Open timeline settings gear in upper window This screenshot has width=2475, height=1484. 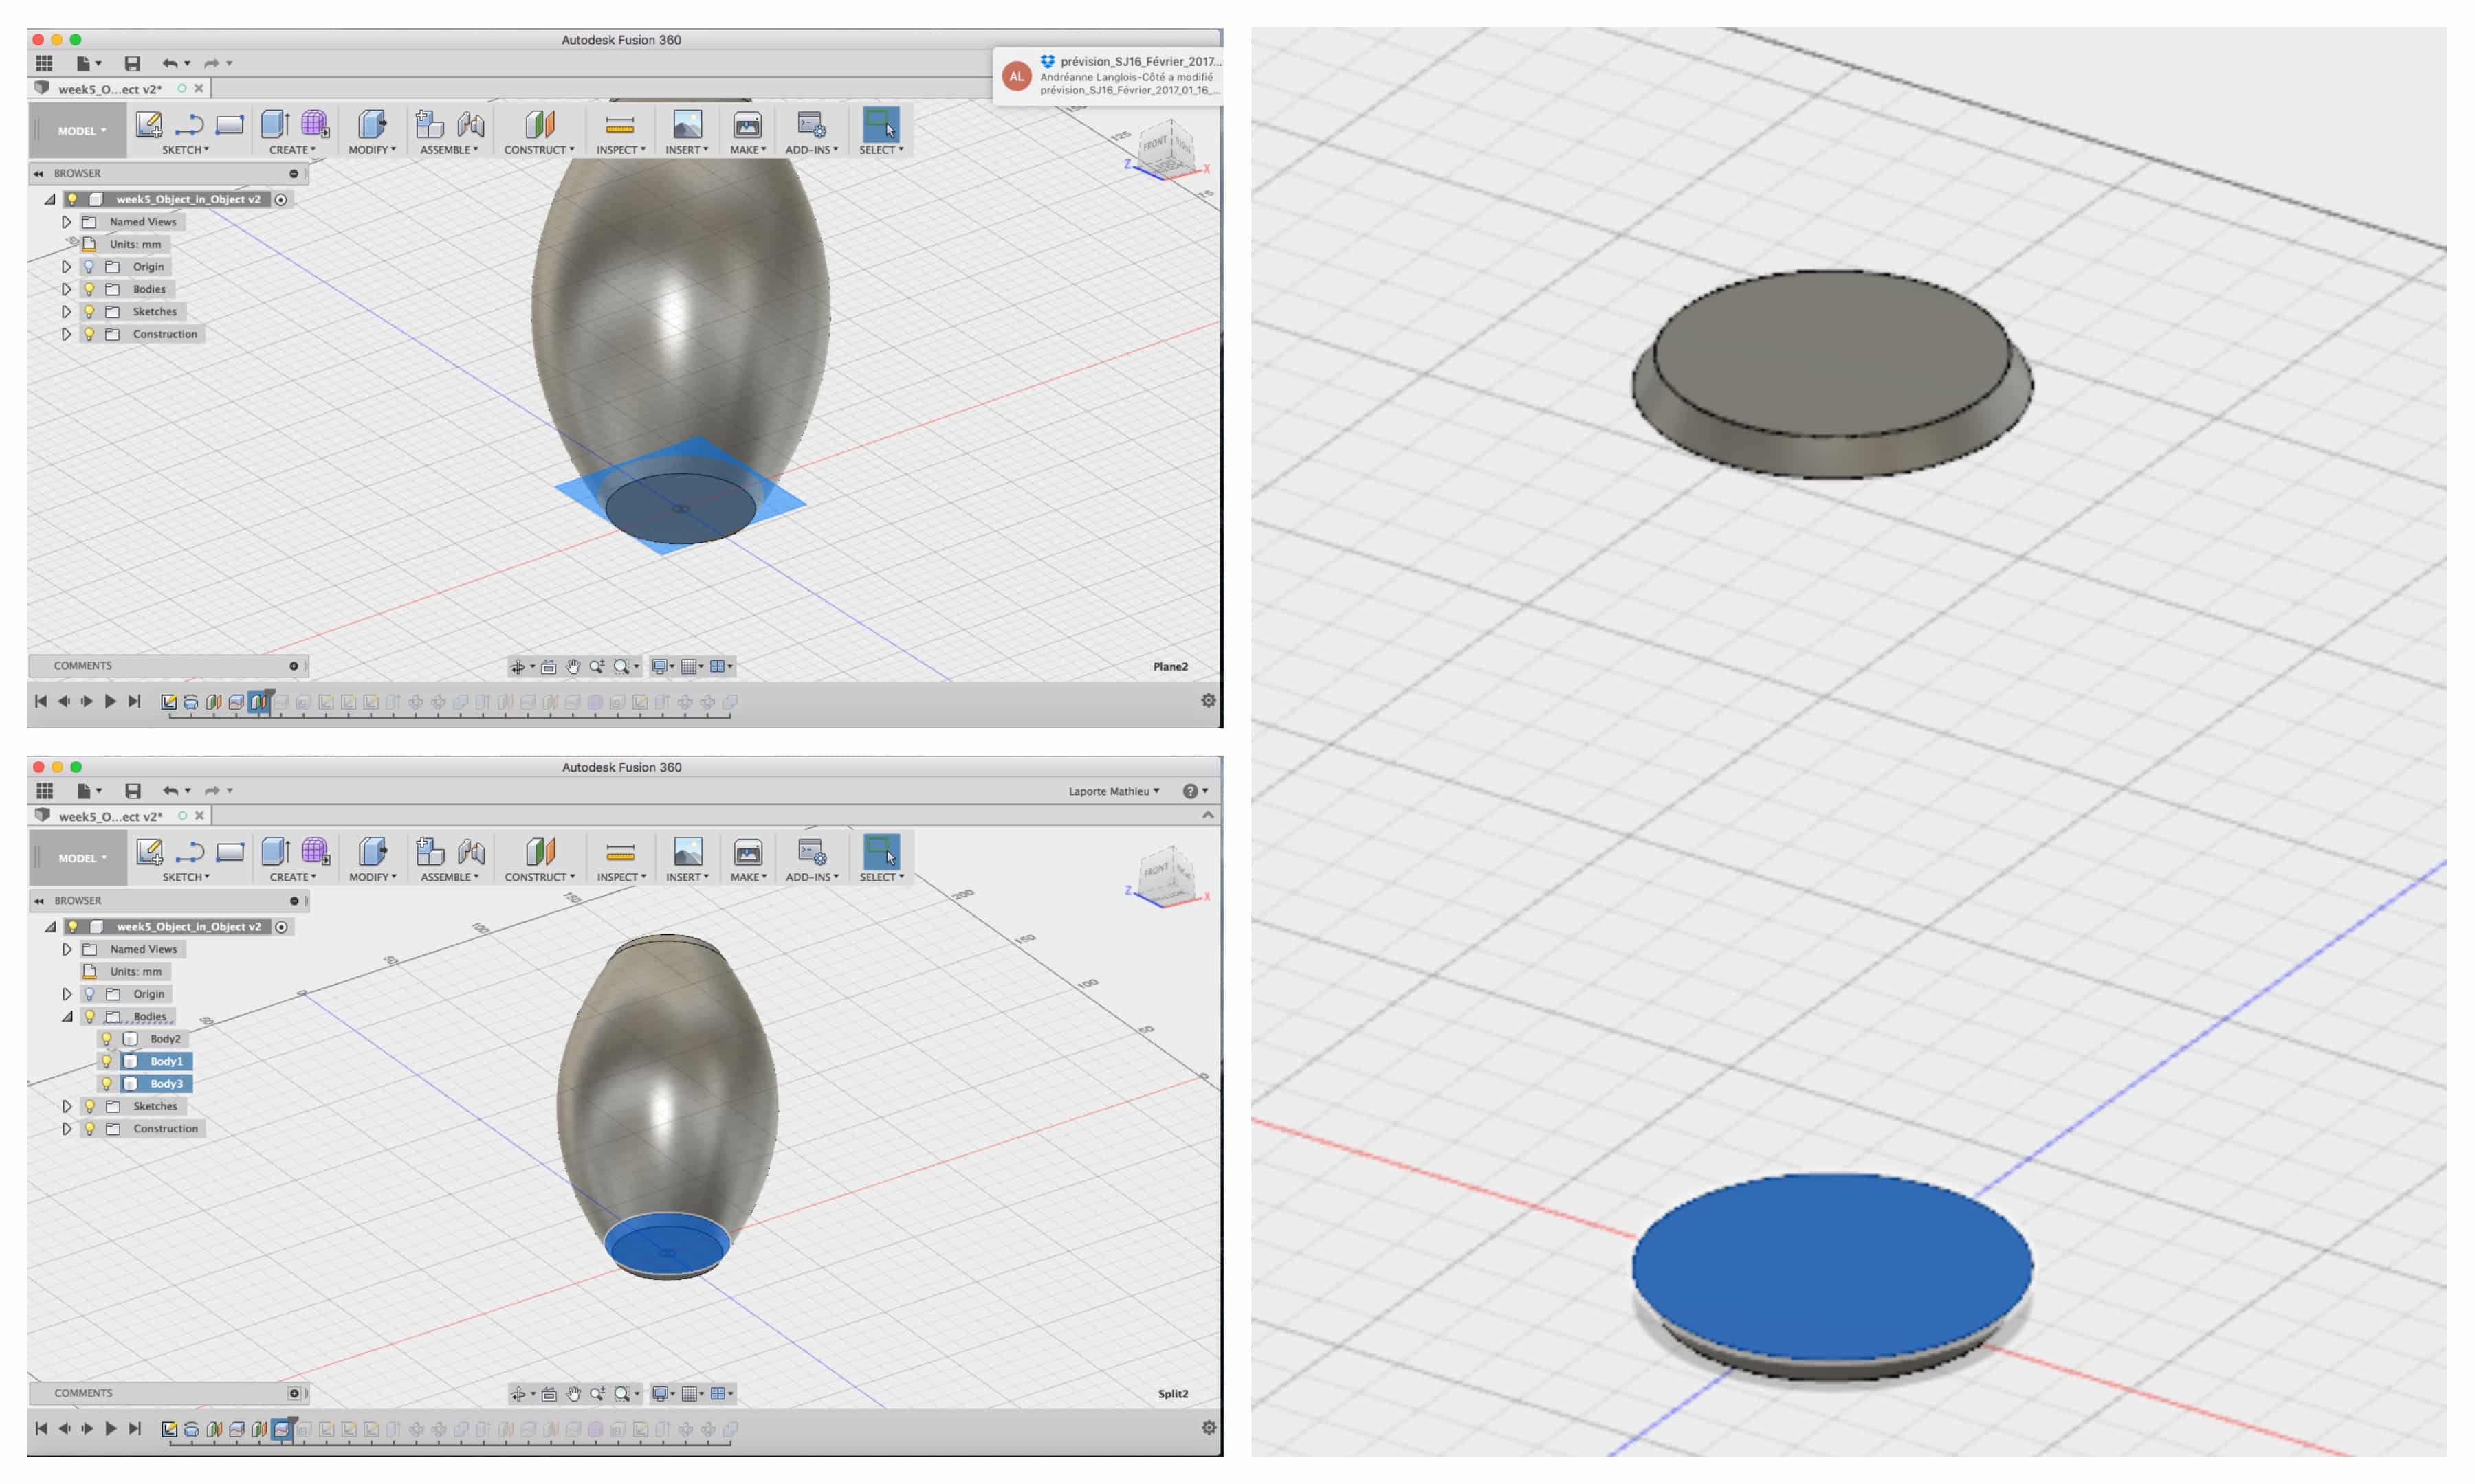click(x=1207, y=700)
